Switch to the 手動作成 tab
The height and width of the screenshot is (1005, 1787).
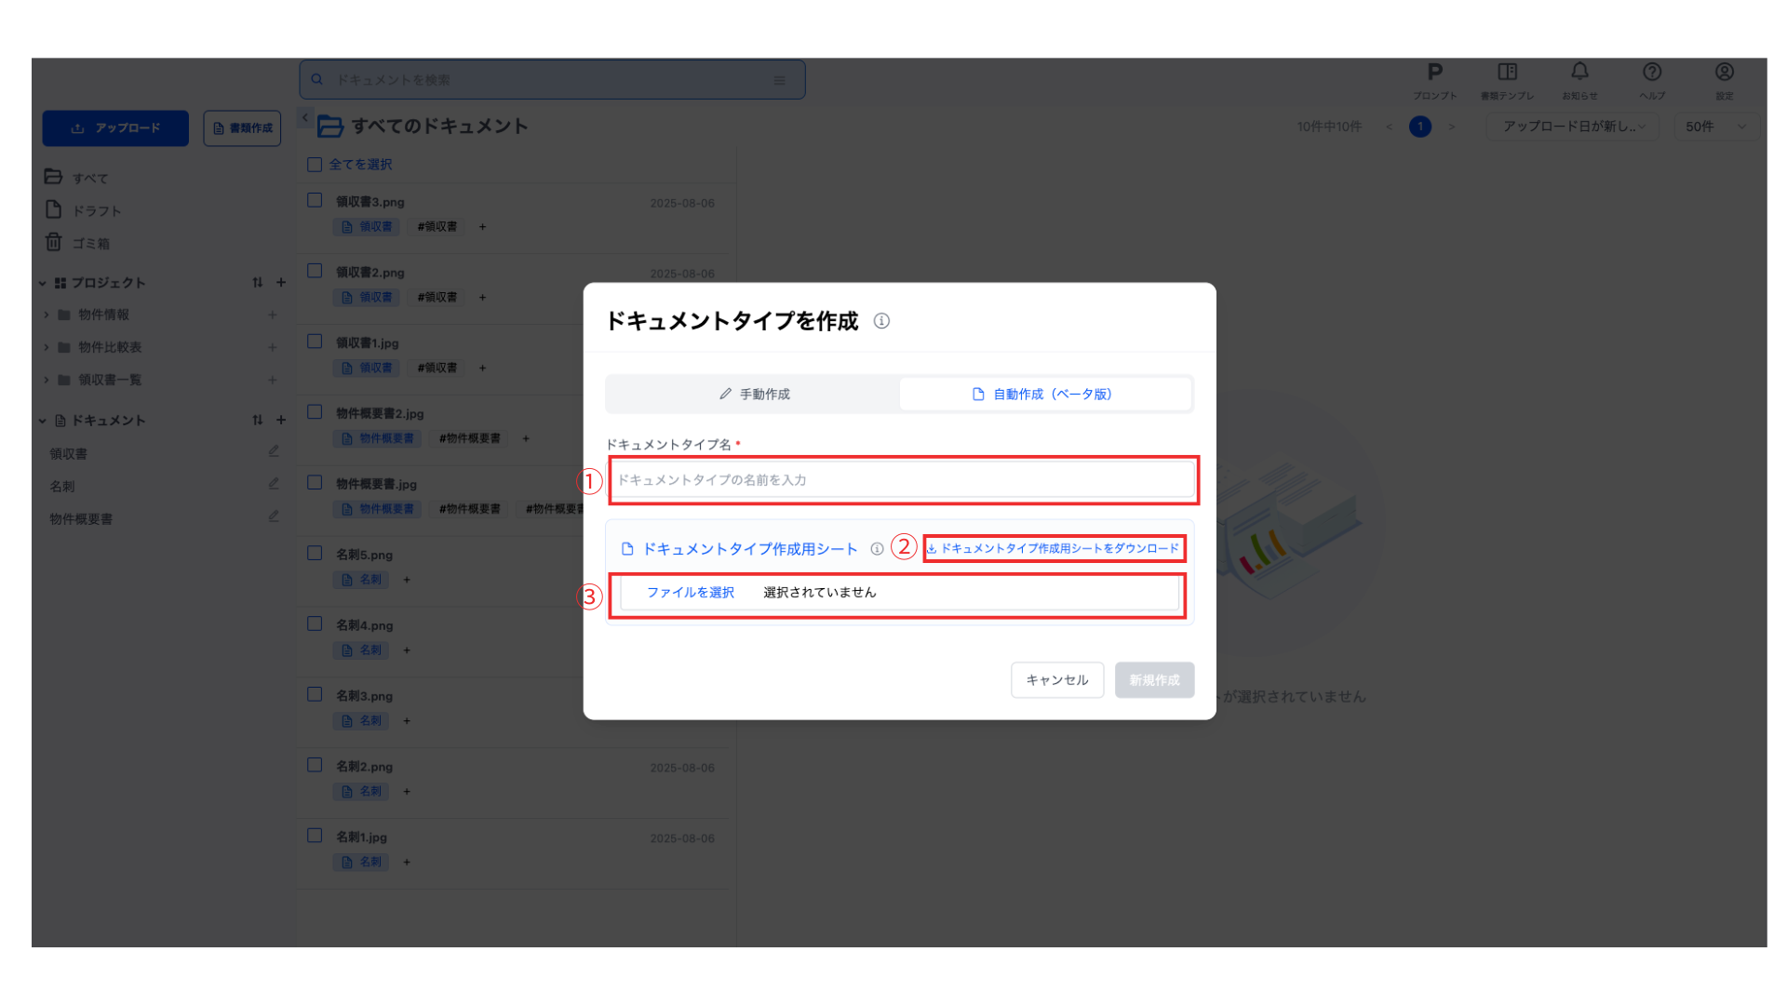click(754, 395)
